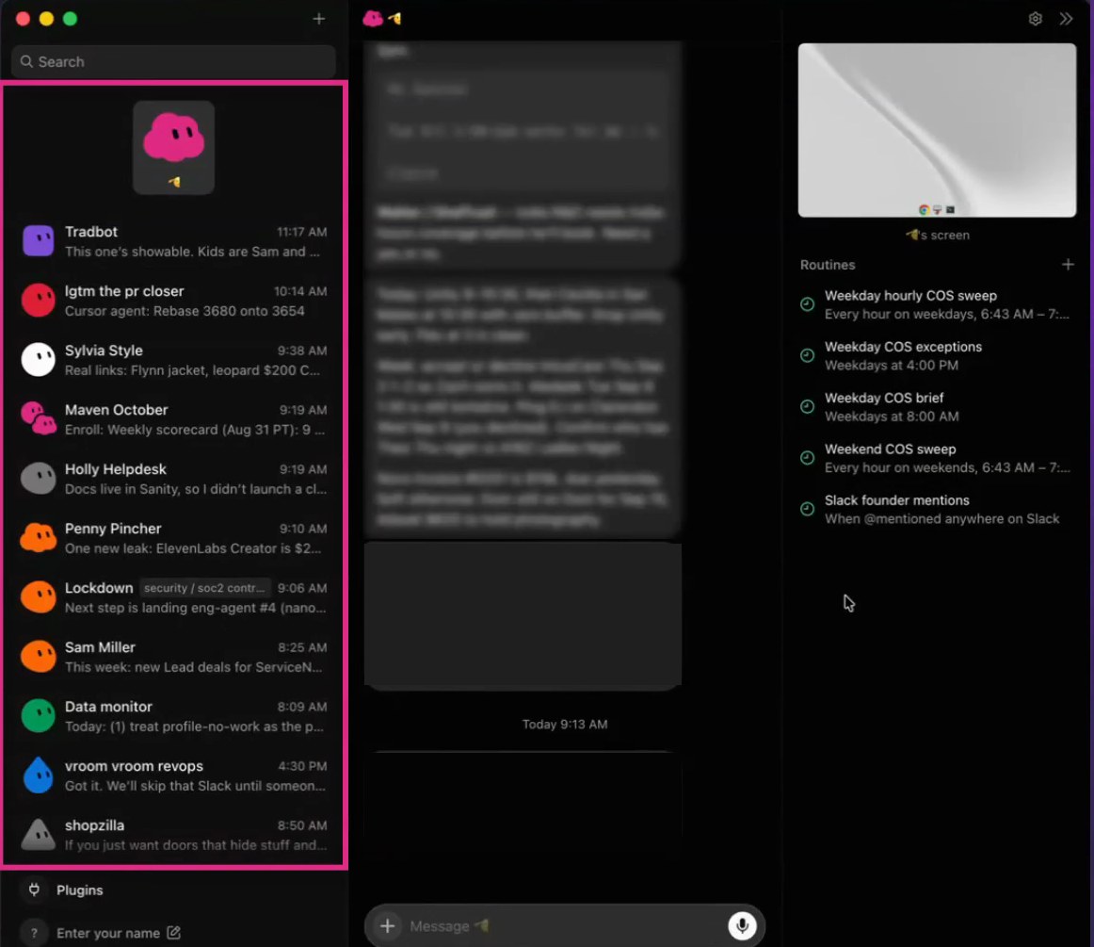Click the clock icon beside "Weekend COS sweep"
1094x947 pixels.
pyautogui.click(x=807, y=457)
